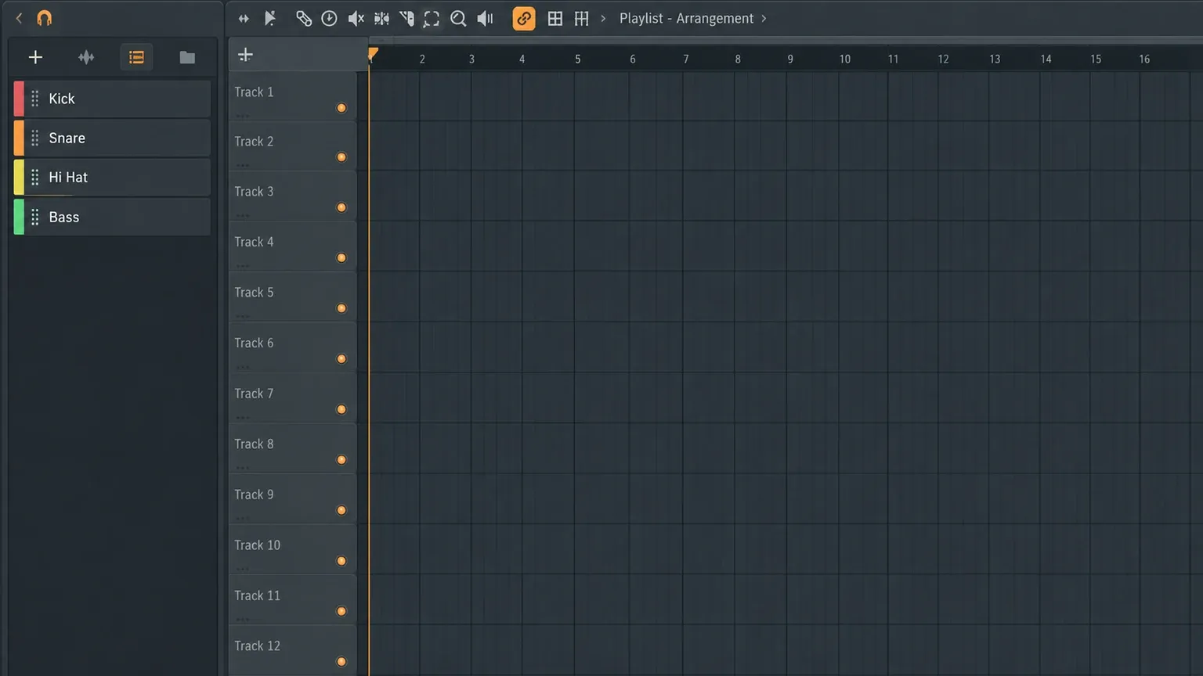Select the Hi Hat pattern
Image resolution: width=1203 pixels, height=676 pixels.
(x=112, y=178)
